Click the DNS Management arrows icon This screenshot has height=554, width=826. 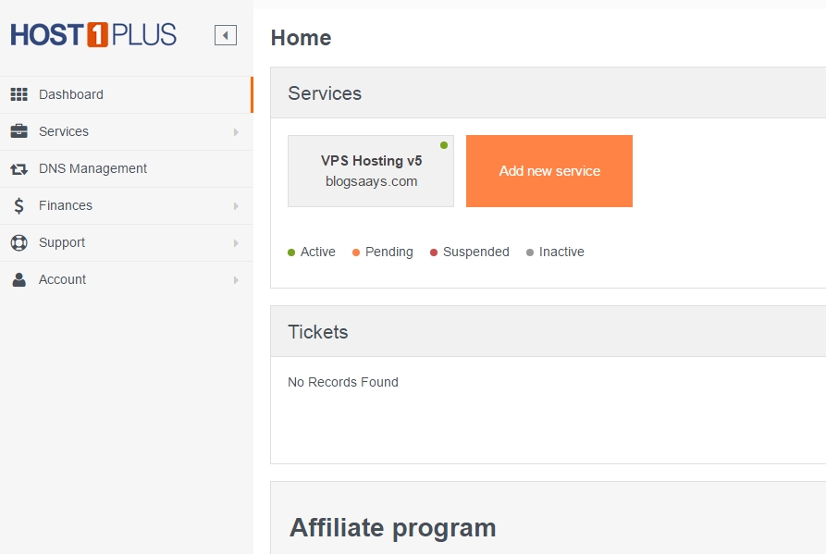pyautogui.click(x=19, y=168)
